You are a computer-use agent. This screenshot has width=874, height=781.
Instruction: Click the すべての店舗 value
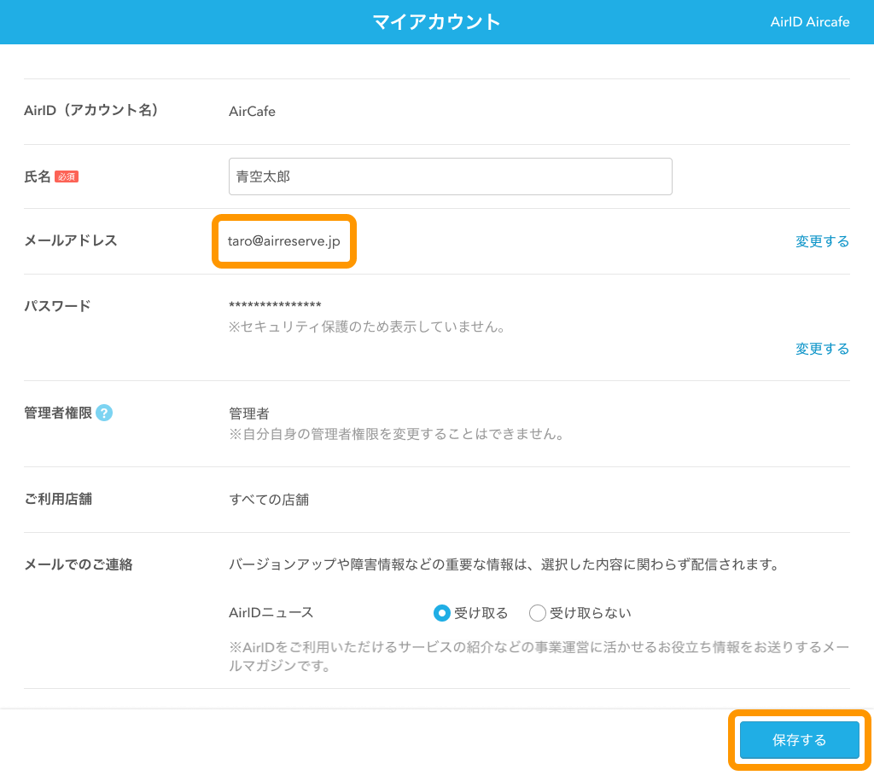(x=269, y=500)
